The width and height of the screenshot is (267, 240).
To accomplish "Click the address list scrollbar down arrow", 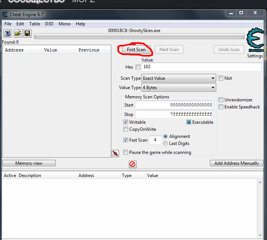I will (x=260, y=236).
